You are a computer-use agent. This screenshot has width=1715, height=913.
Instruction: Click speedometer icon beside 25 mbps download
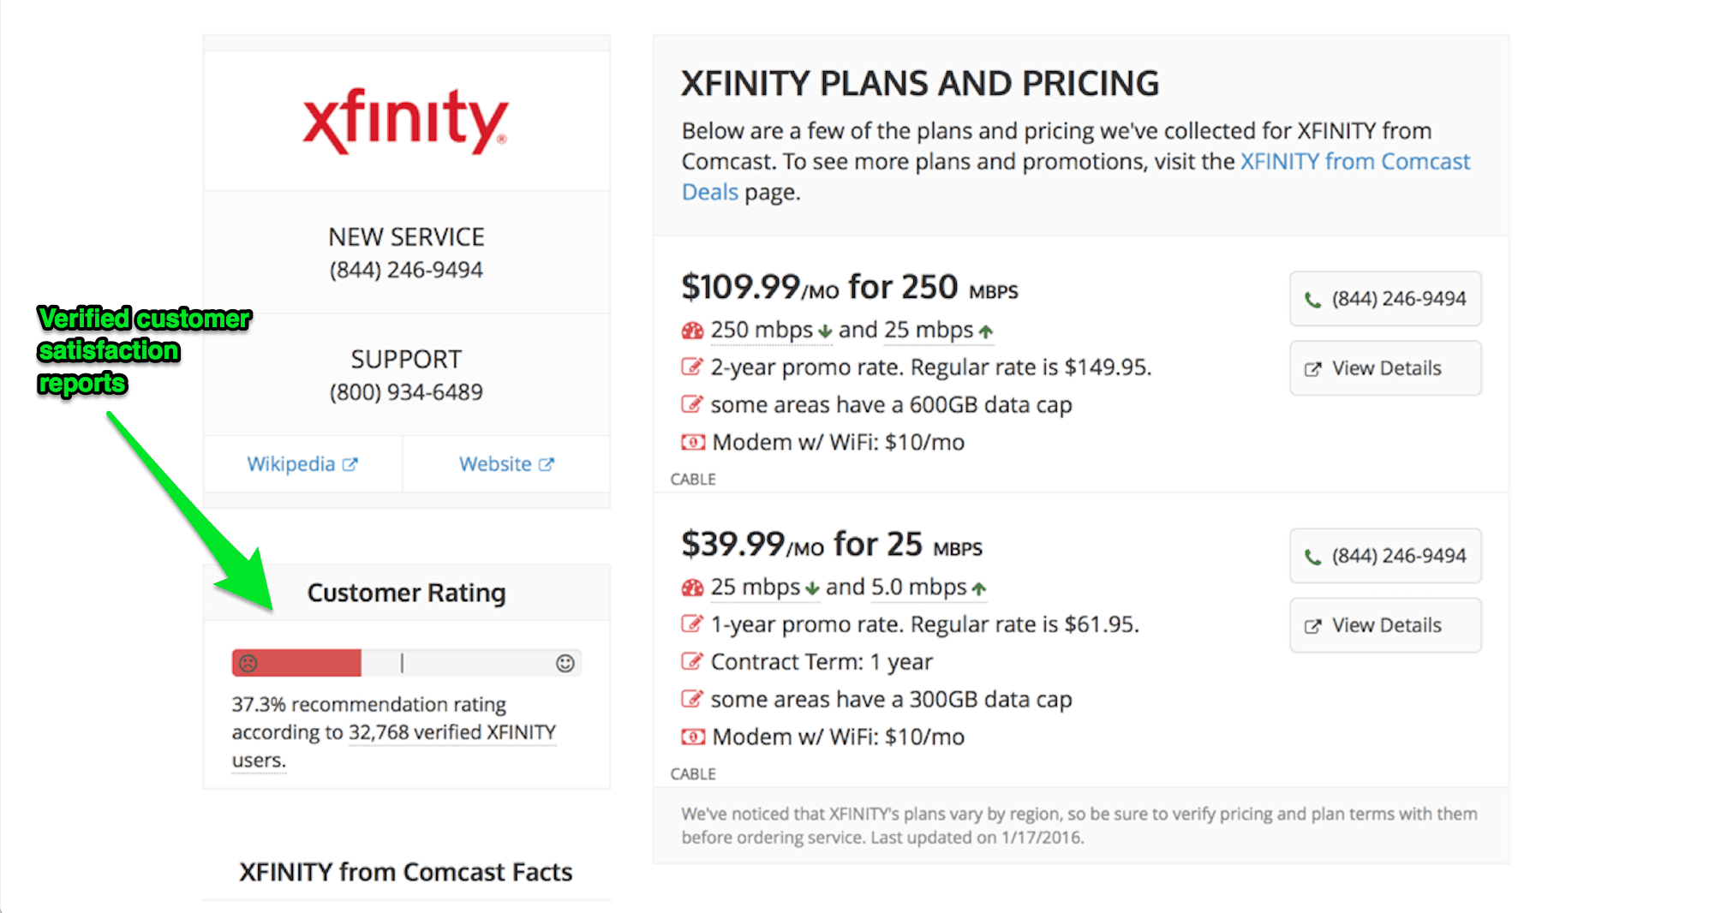692,588
